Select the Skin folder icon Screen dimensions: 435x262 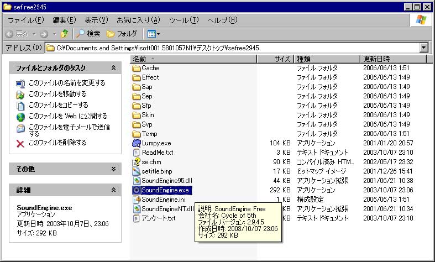[x=136, y=115]
